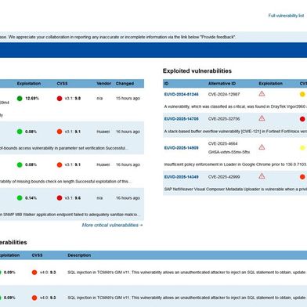Click the CVE-2024-12987 alternative ID
Image resolution: width=307 pixels, height=307 pixels.
tap(224, 94)
